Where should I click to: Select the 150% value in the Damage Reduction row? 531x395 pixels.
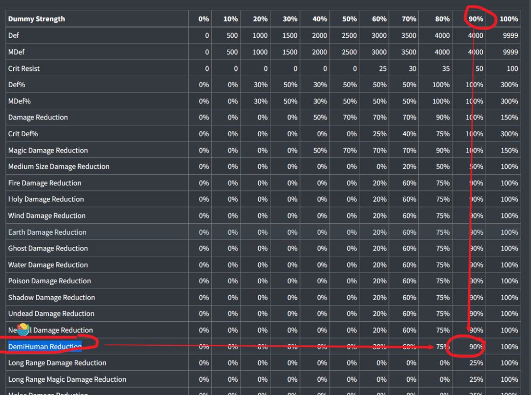tap(509, 117)
